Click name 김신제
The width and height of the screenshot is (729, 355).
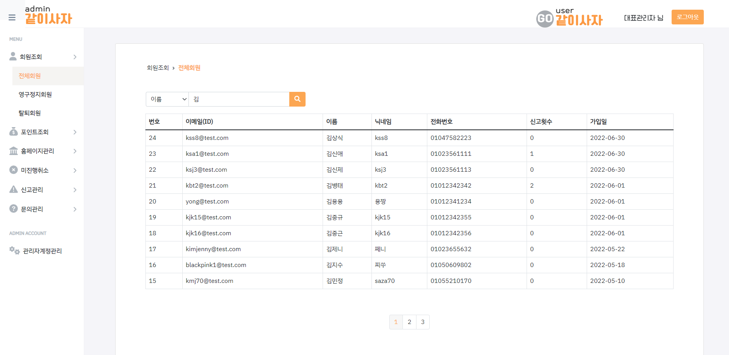click(x=335, y=170)
